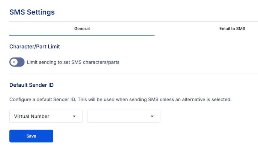Open the Virtual Number dropdown
This screenshot has height=148, width=258.
(46, 116)
